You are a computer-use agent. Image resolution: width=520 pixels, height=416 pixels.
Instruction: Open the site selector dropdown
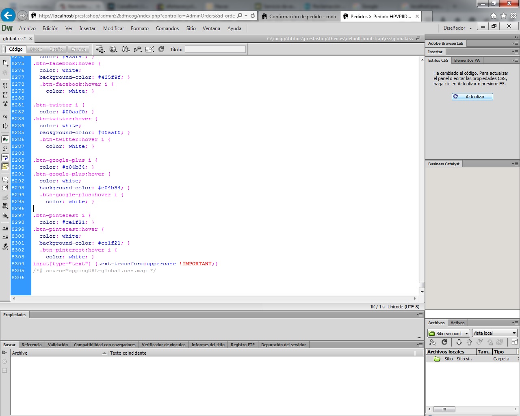(x=448, y=333)
